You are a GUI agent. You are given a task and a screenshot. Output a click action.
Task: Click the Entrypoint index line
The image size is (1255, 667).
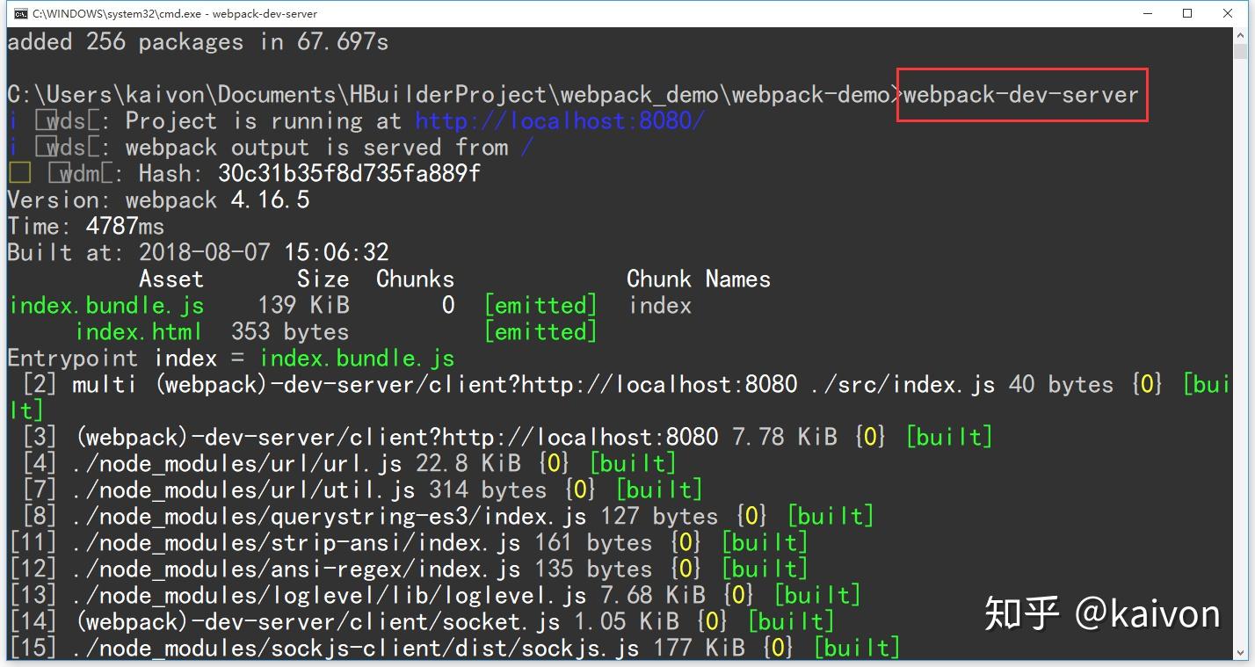click(x=231, y=358)
